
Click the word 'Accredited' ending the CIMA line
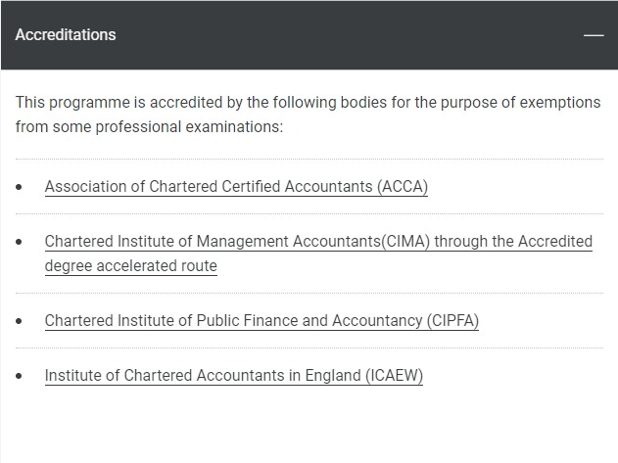click(555, 241)
